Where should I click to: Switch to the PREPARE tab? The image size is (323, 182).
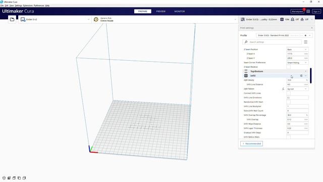point(142,11)
